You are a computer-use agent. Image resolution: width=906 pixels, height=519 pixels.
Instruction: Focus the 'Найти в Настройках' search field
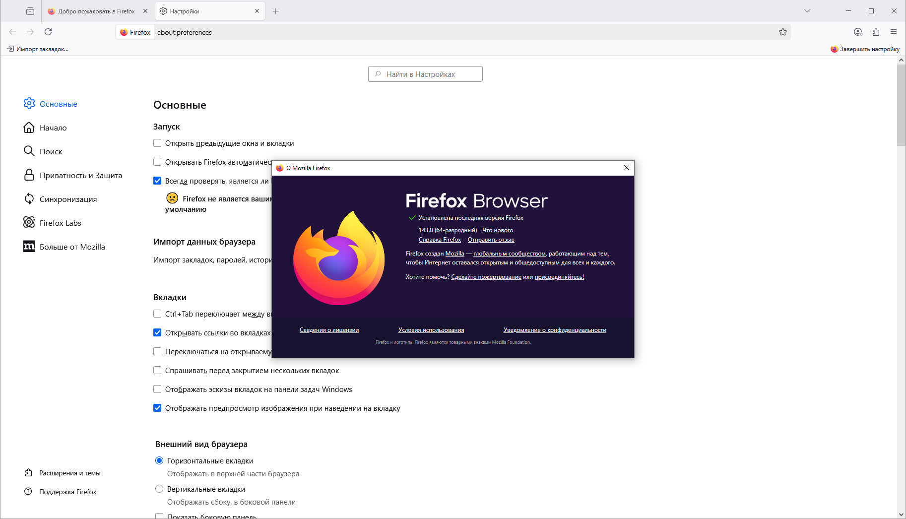coord(425,74)
